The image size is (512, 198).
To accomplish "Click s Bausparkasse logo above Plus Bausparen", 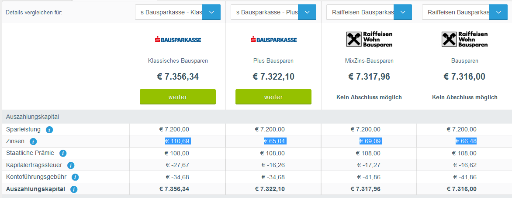I will [x=273, y=40].
